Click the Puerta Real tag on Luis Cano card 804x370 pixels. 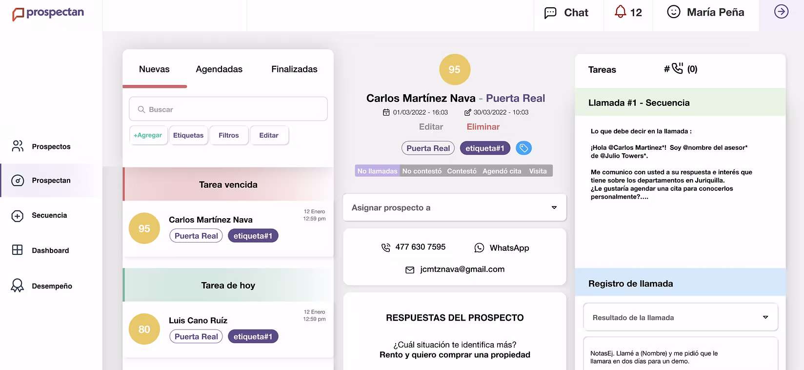(x=196, y=336)
